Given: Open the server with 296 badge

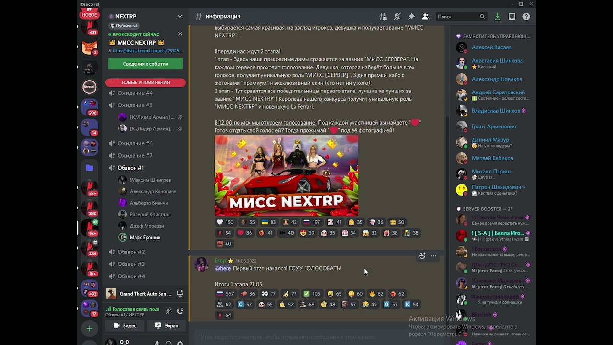Looking at the screenshot, I should [x=89, y=106].
